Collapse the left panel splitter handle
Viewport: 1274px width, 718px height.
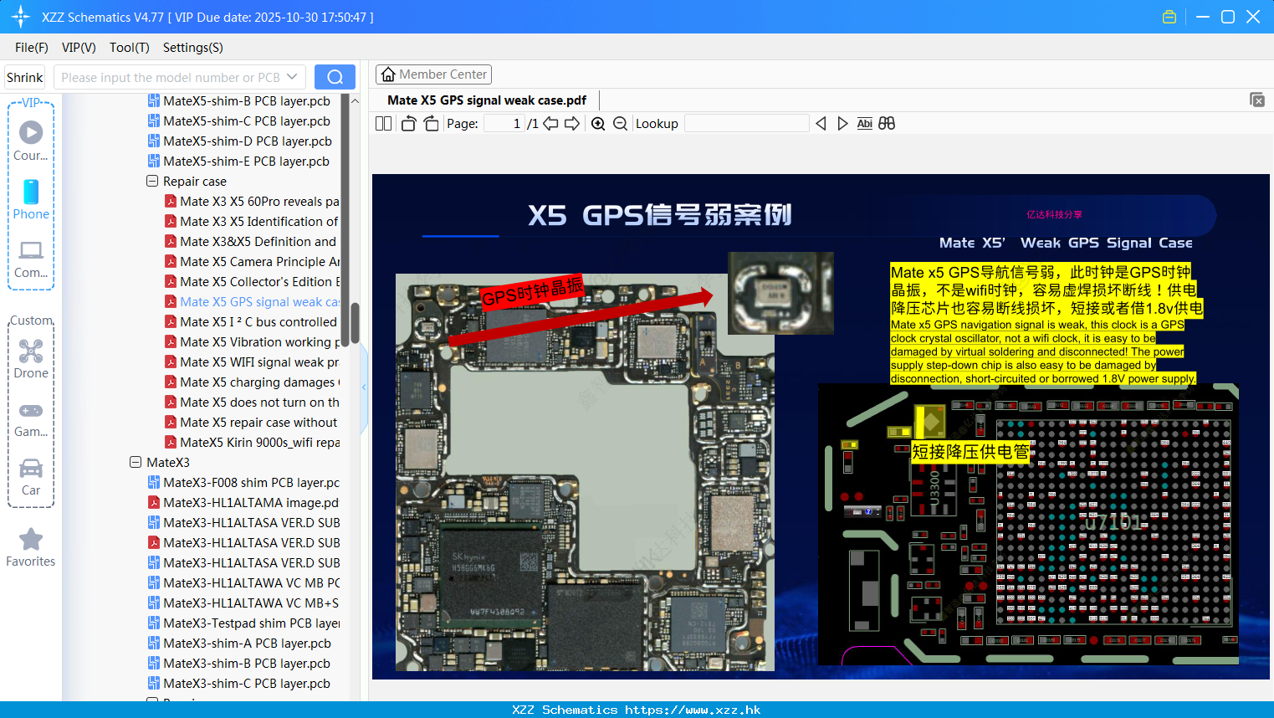(x=364, y=387)
